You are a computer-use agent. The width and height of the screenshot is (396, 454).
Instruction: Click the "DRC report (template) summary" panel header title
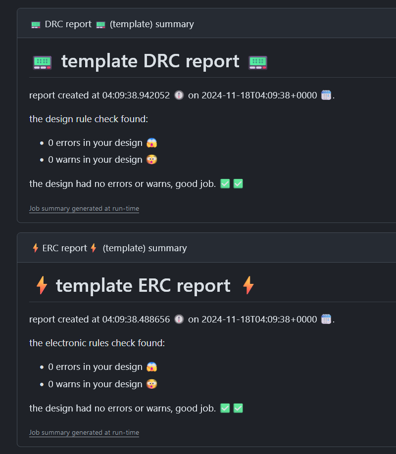click(119, 24)
